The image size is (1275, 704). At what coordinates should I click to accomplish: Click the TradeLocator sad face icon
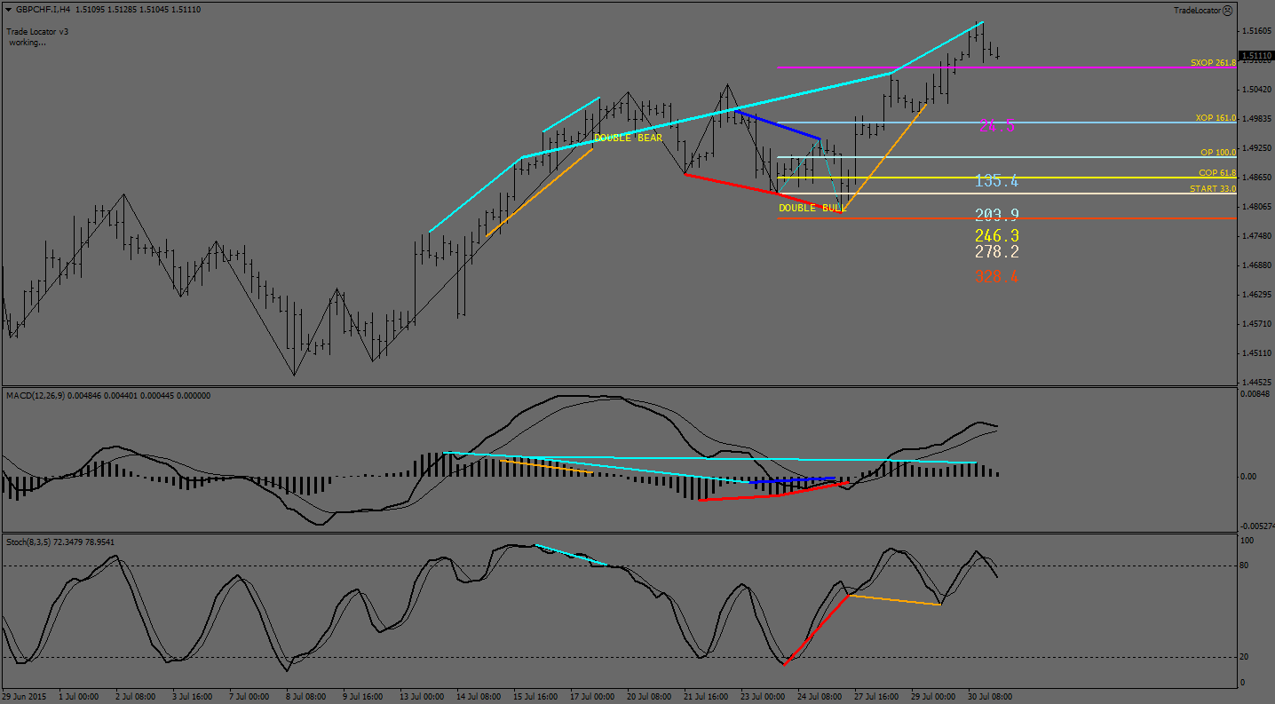pos(1228,11)
